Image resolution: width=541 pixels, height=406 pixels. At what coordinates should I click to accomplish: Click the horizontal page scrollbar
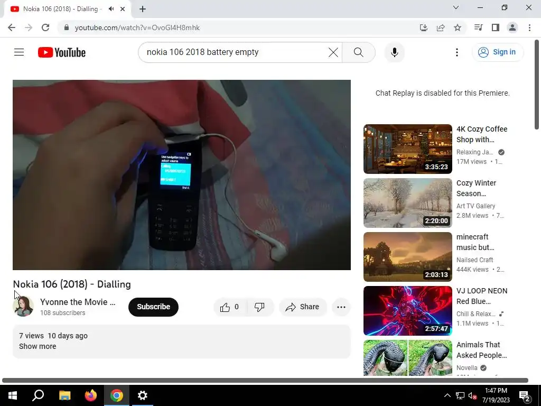point(265,380)
